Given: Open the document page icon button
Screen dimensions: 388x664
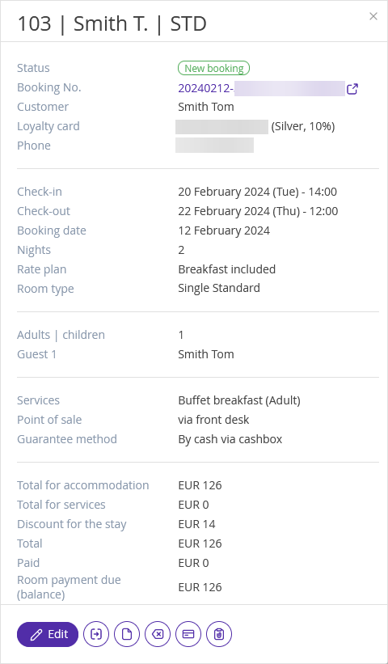Looking at the screenshot, I should [x=127, y=634].
